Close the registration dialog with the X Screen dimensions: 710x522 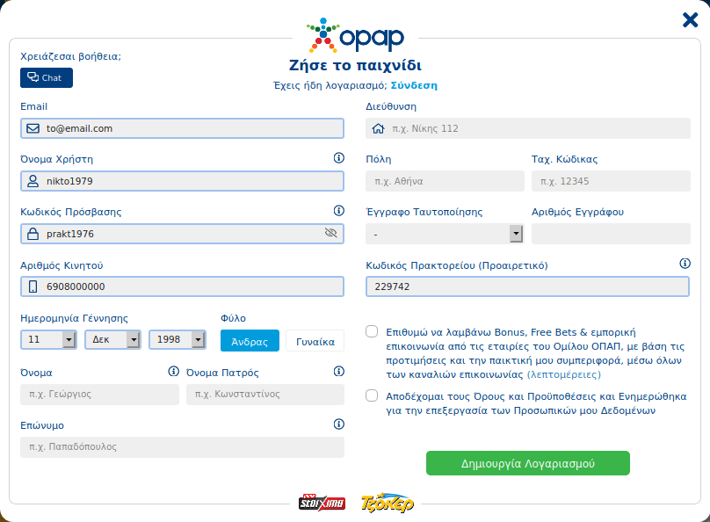tap(690, 20)
